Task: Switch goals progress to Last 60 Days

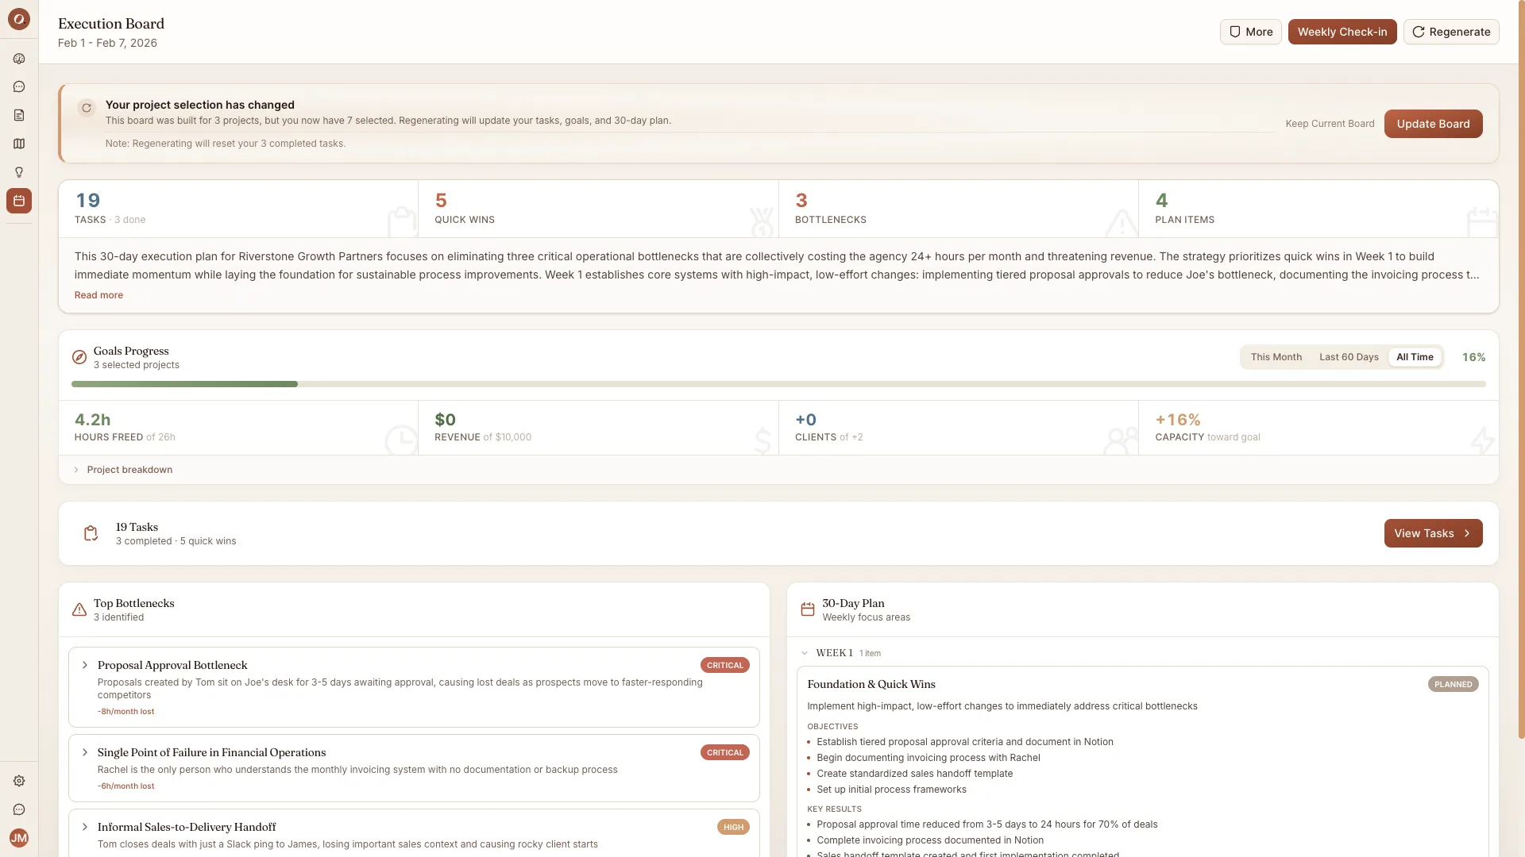Action: coord(1349,357)
